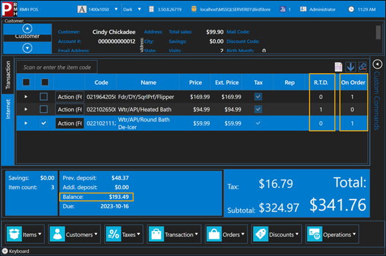Viewport: 386px width, 256px height.
Task: Expand the Round Bath De-Icer row
Action: pos(26,123)
